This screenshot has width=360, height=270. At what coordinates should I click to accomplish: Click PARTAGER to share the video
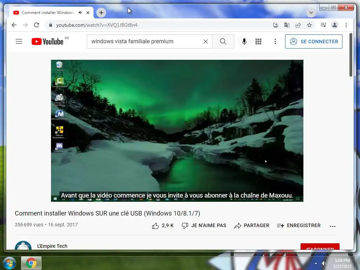coord(252,226)
